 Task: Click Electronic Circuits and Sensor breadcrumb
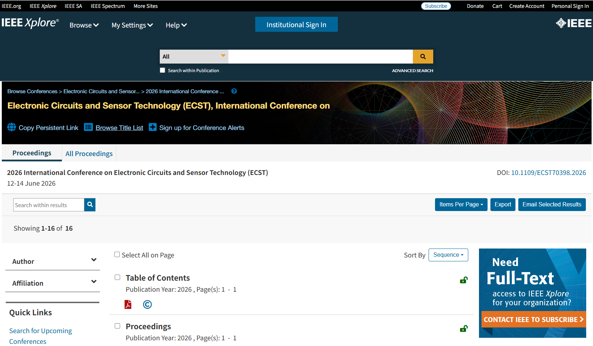102,91
